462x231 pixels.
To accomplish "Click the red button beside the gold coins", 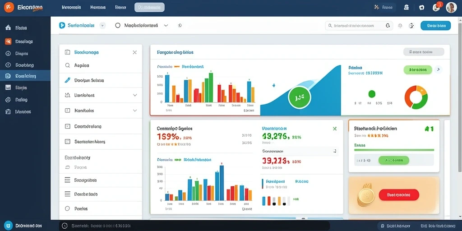I will tap(399, 195).
